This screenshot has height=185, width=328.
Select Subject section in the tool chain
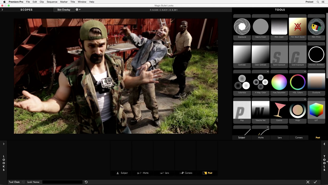pyautogui.click(x=122, y=173)
